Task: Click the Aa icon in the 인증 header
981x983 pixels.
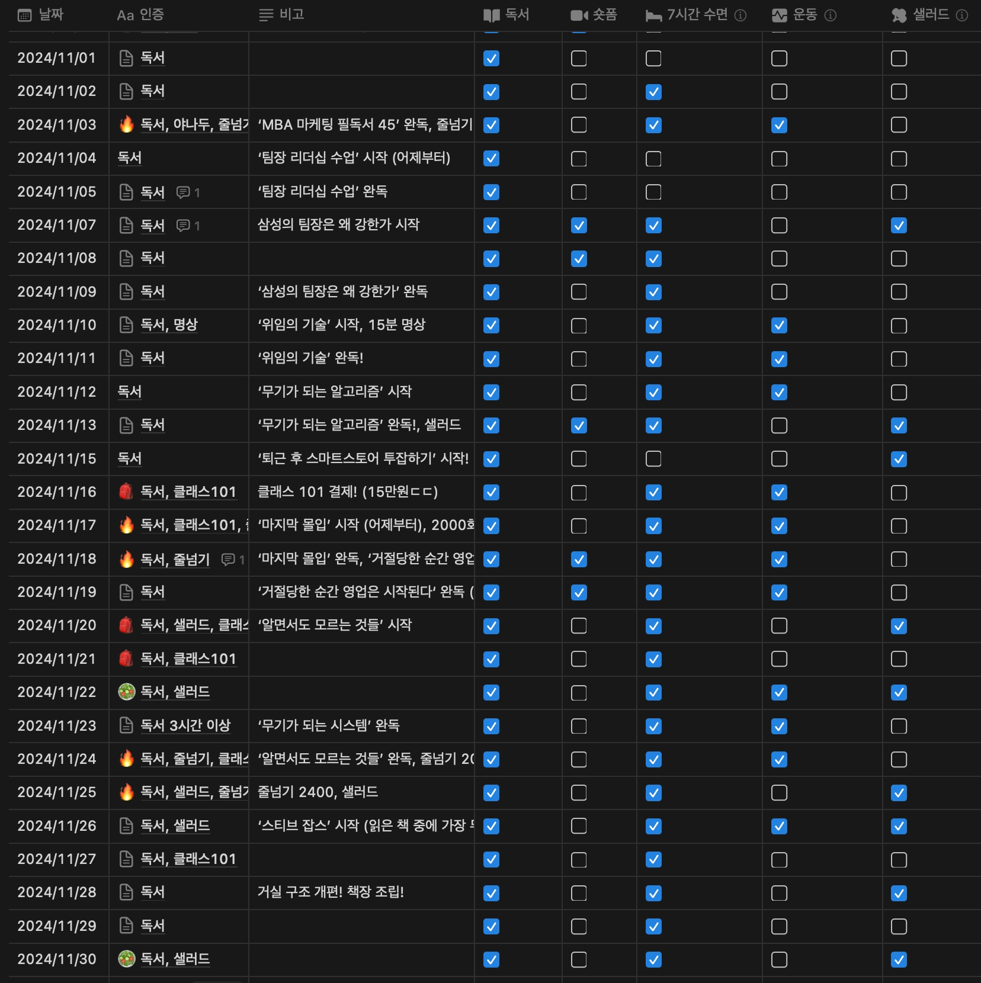Action: click(125, 15)
